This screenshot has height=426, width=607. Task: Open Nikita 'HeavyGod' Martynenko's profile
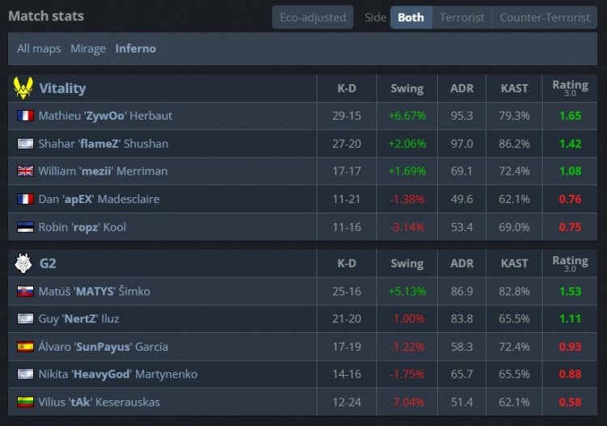pyautogui.click(x=117, y=374)
